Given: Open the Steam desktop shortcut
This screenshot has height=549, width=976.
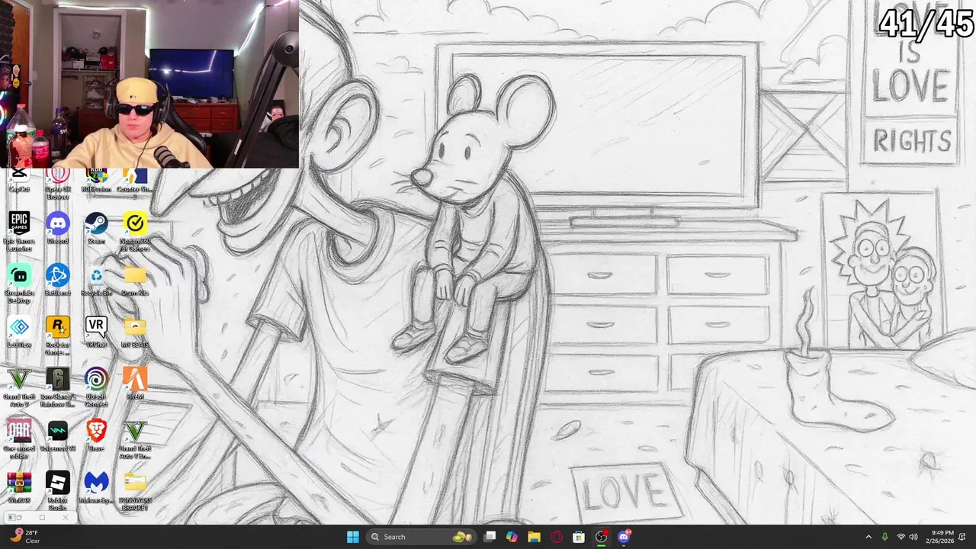Looking at the screenshot, I should click(x=96, y=228).
